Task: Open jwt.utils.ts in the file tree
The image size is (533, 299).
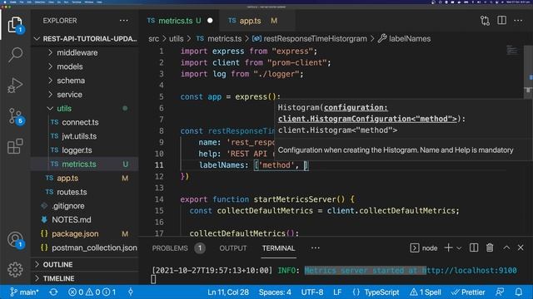Action: pos(79,136)
